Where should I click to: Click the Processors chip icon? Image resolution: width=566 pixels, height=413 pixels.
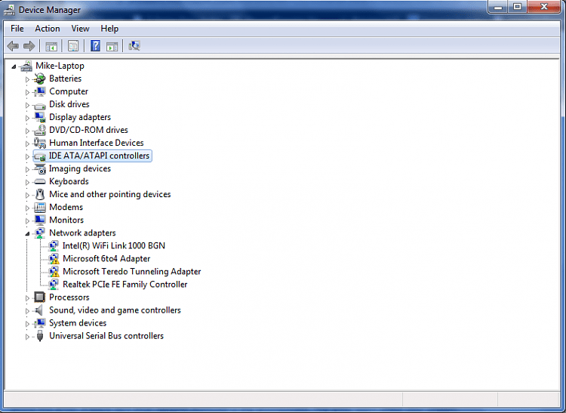pos(40,297)
